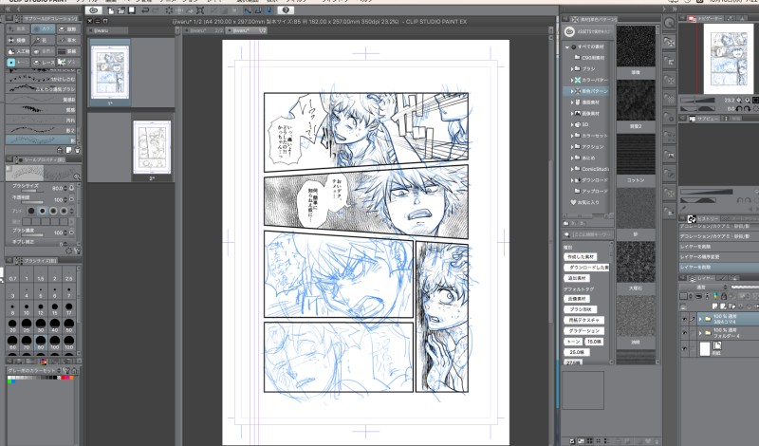Select the レース sub tool group
759x446 pixels.
point(43,63)
